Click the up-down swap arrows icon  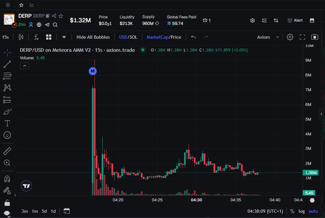point(276,20)
